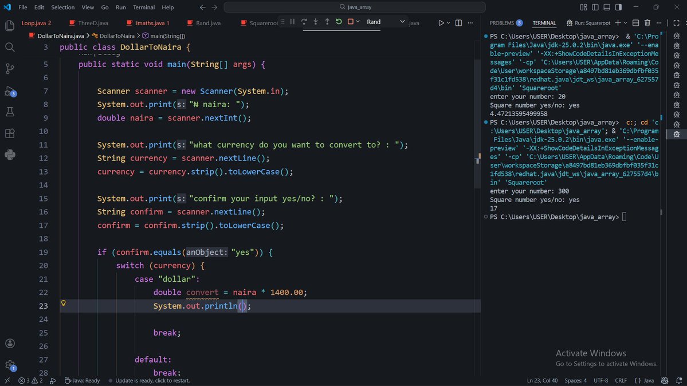
Task: Open panel More Actions ellipsis
Action: click(659, 23)
